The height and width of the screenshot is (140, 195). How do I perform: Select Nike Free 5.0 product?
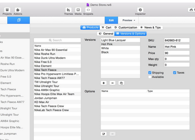point(57,62)
